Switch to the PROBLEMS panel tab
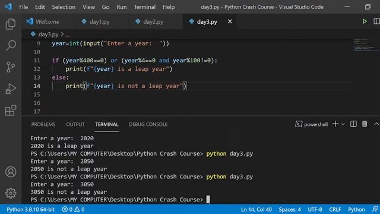 [43, 124]
